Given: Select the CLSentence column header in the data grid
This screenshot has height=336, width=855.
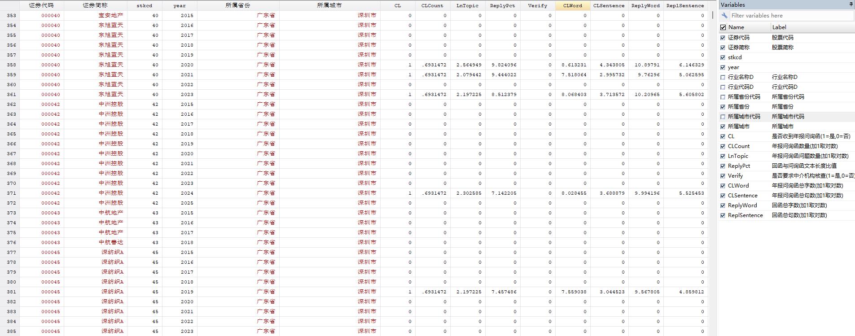Looking at the screenshot, I should click(x=609, y=5).
